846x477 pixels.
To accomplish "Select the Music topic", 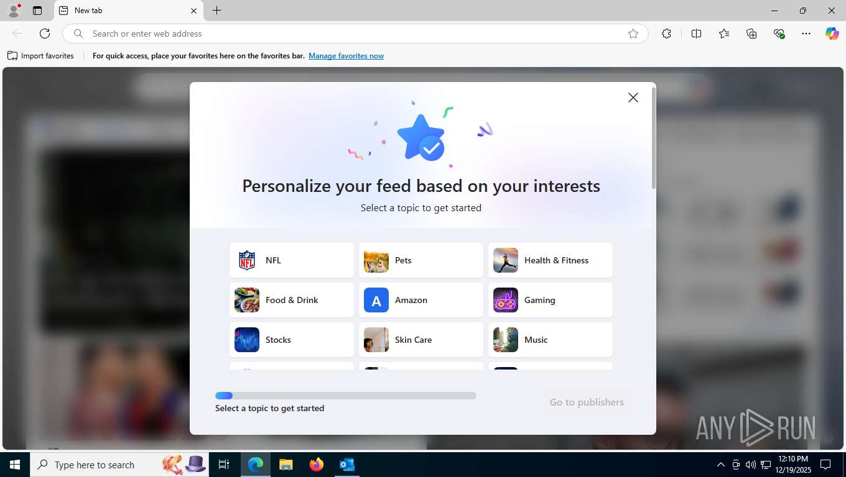I will tap(551, 340).
